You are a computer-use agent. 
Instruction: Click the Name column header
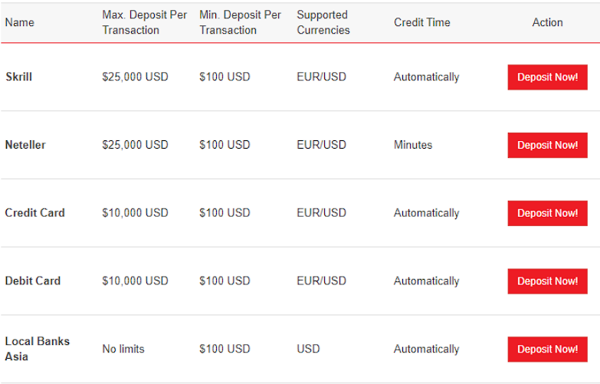[x=19, y=22]
